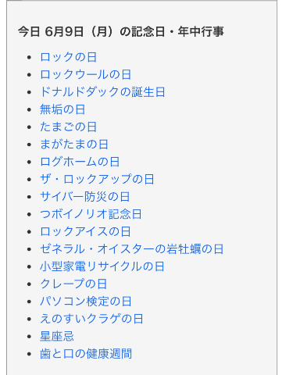Open the サイバー防災の日 link
The image size is (282, 375).
85,197
